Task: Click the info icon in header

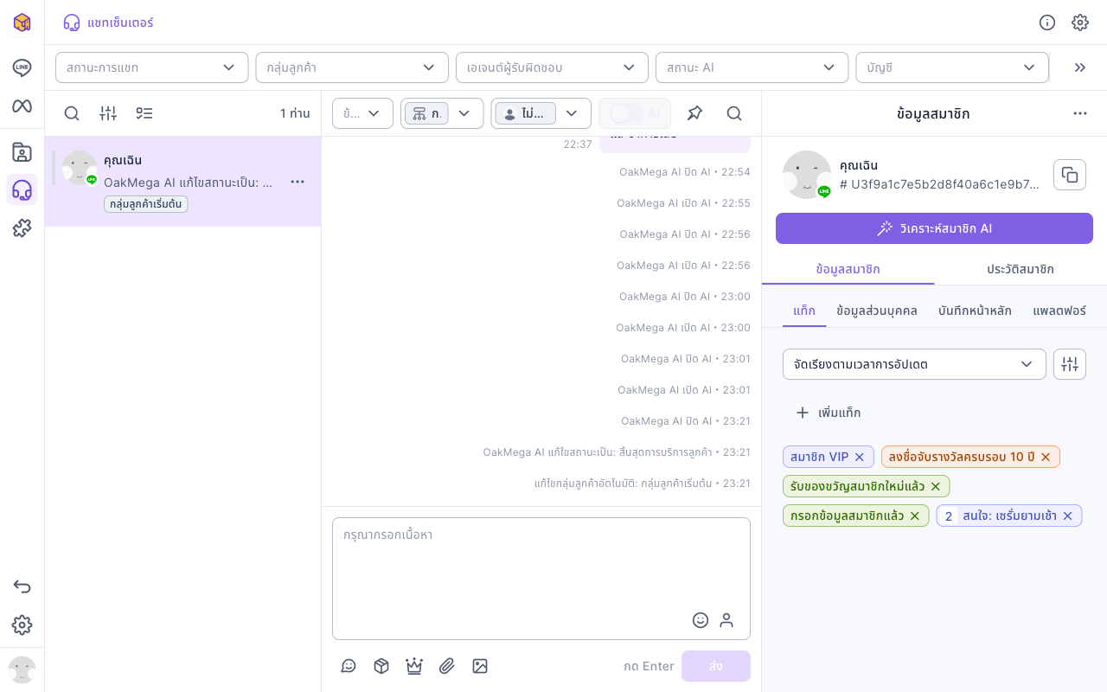Action: 1047,22
